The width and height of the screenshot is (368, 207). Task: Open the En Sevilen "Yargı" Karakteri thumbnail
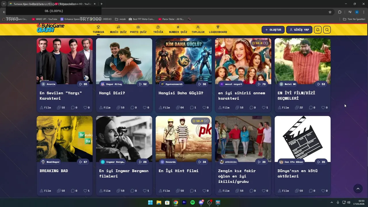tap(64, 61)
